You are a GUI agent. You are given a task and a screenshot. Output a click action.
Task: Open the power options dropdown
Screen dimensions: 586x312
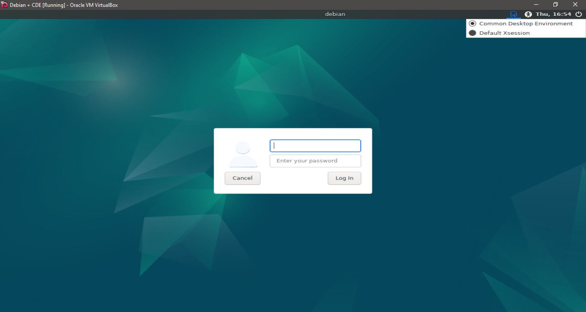point(579,14)
